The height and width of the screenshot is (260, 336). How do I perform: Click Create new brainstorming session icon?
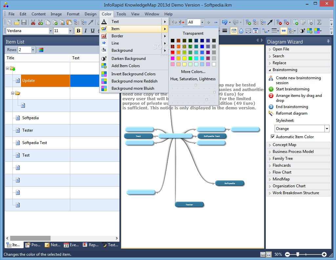point(271,78)
